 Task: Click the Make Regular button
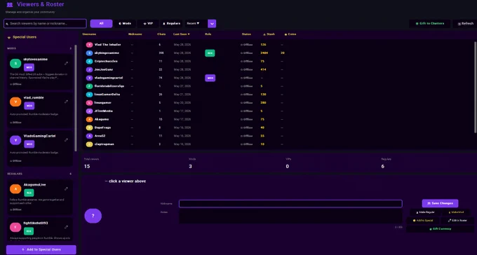tap(425, 212)
